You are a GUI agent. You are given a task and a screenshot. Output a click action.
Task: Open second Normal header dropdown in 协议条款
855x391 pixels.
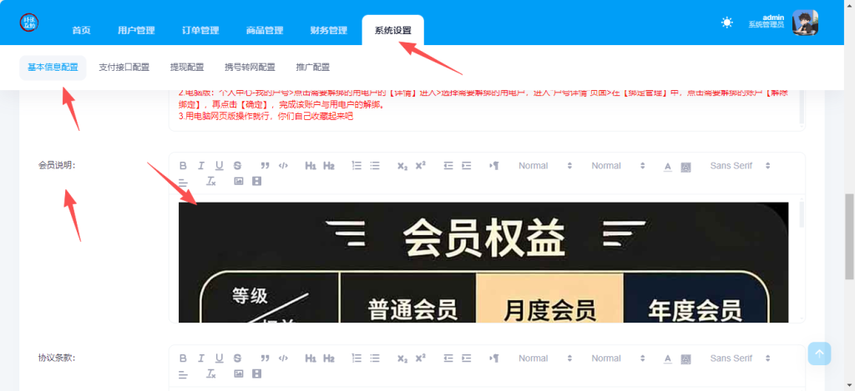point(619,358)
